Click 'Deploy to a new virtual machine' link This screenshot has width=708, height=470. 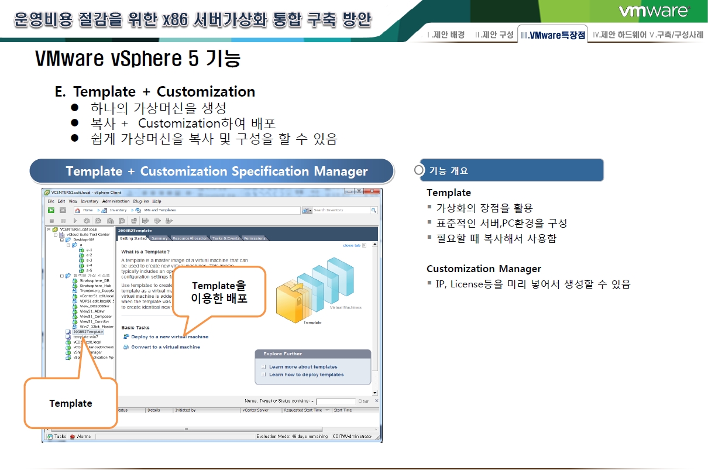(170, 337)
